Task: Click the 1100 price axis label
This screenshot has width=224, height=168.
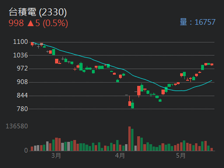Action: 21,42
